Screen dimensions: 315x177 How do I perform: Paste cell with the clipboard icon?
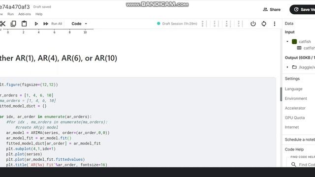(x=24, y=24)
